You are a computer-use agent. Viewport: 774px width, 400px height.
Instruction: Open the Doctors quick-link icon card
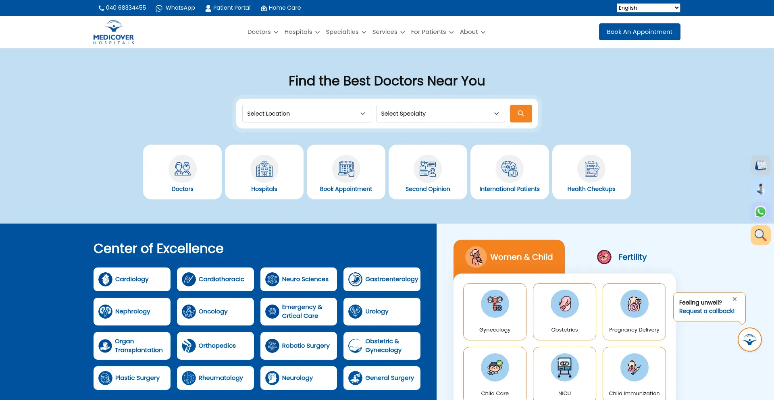182,172
